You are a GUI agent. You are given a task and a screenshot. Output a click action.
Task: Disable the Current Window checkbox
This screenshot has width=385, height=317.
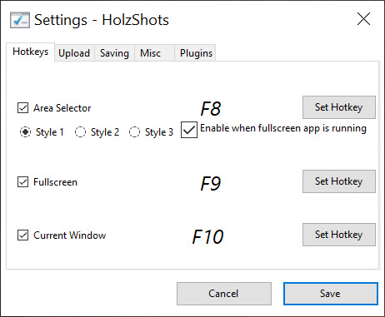click(x=22, y=235)
